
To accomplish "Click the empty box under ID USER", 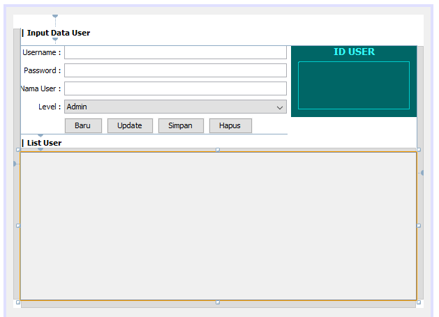I will pyautogui.click(x=354, y=85).
